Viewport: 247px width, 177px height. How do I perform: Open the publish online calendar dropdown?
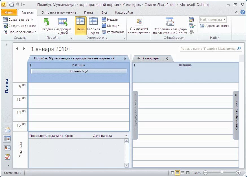(192, 26)
